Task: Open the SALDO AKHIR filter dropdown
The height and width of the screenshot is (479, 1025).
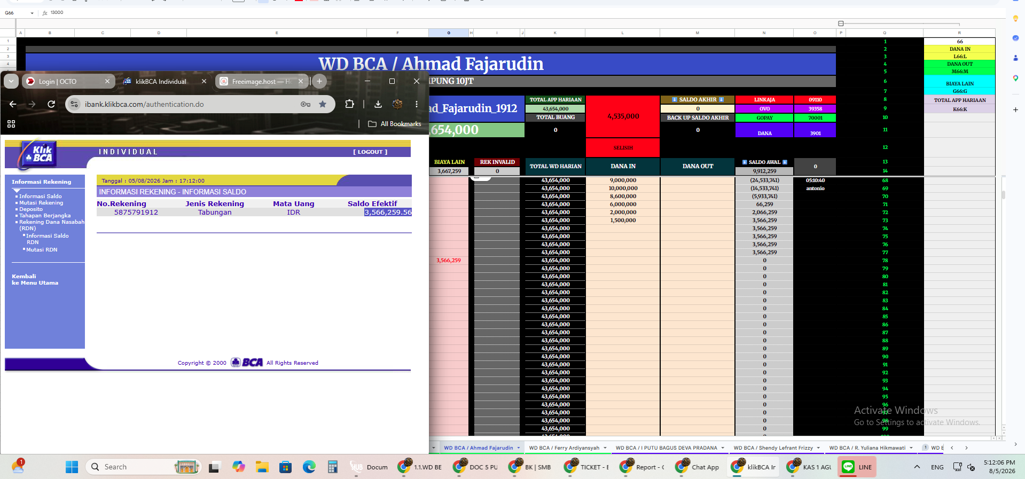Action: (721, 100)
